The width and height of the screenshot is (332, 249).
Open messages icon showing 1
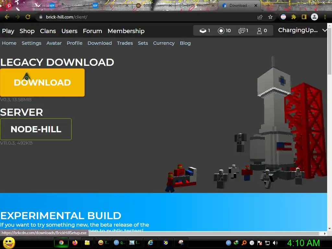(243, 31)
